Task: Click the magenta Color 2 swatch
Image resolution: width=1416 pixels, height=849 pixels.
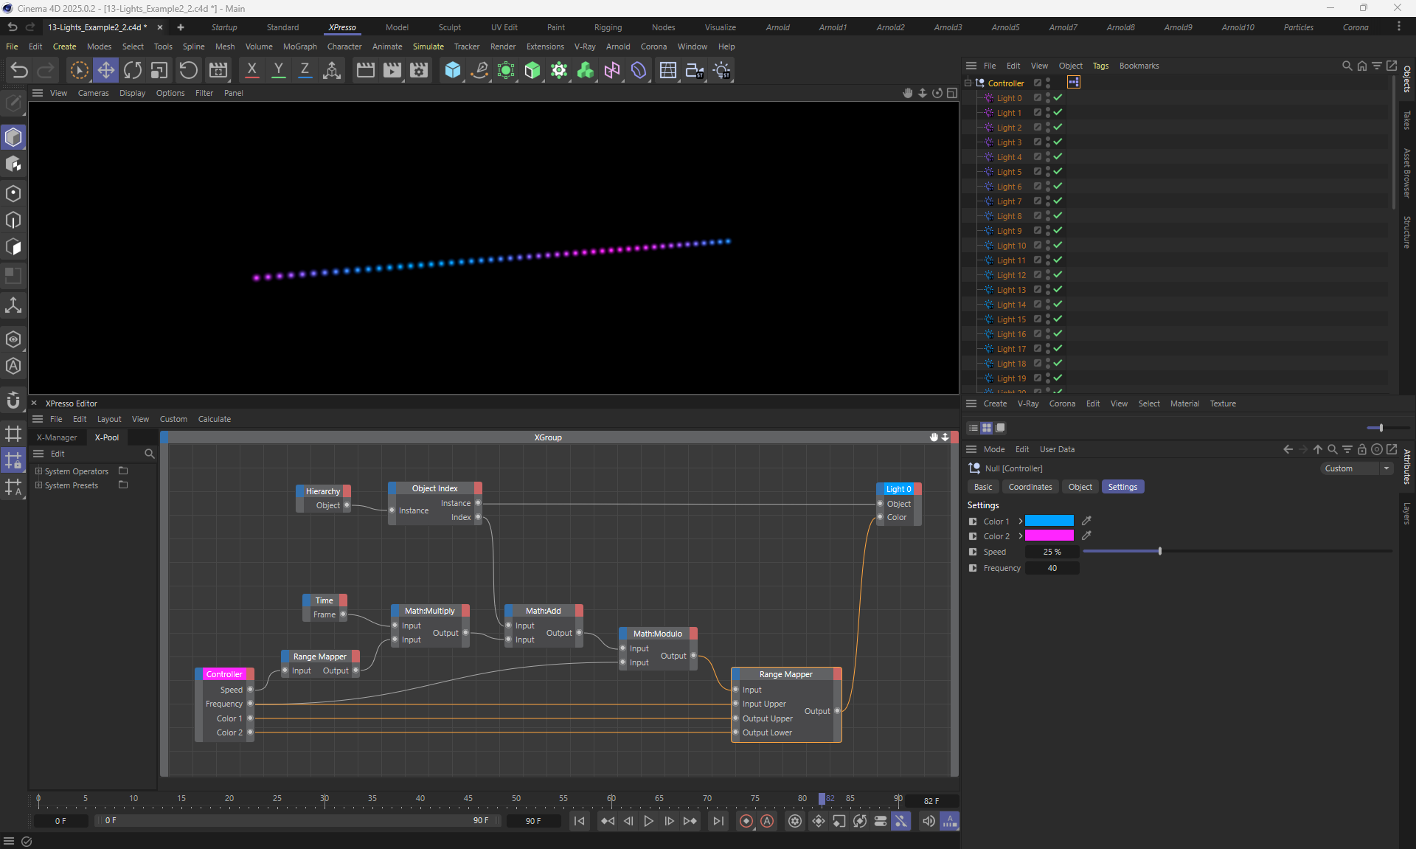Action: (x=1049, y=536)
